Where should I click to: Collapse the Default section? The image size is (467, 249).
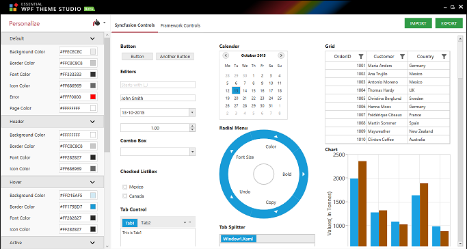92,38
